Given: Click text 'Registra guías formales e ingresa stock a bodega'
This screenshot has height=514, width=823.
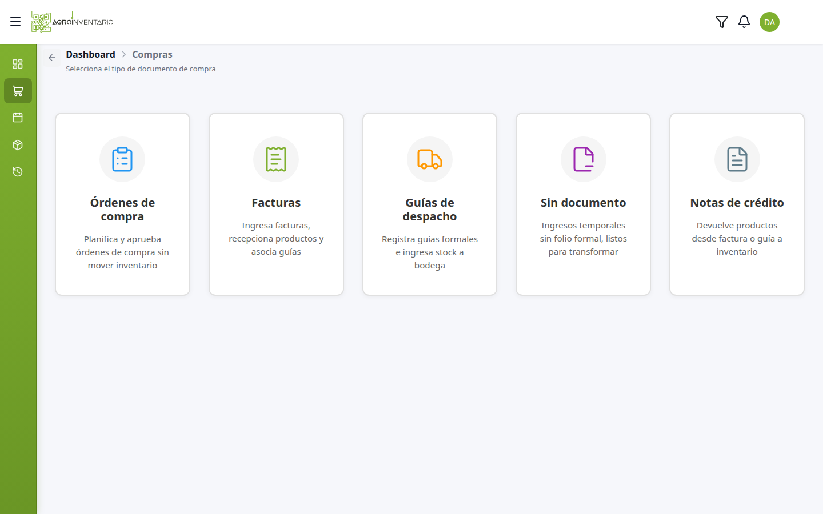Looking at the screenshot, I should click(430, 252).
